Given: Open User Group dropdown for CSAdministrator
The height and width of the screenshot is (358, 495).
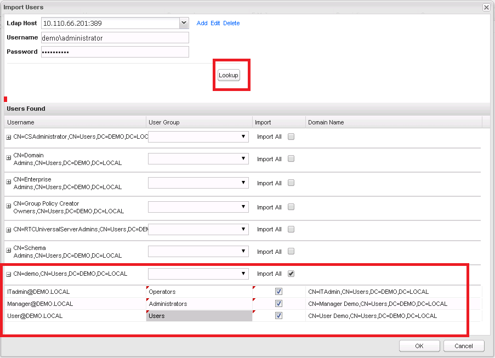Looking at the screenshot, I should tap(243, 137).
